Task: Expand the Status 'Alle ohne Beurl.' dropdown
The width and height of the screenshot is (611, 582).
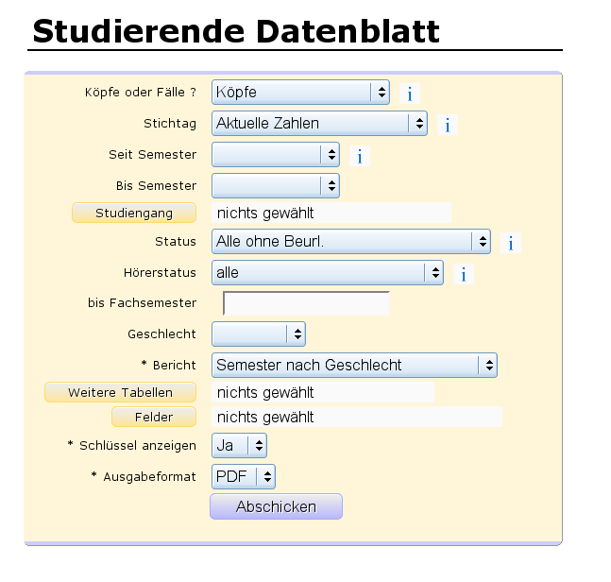Action: pos(350,241)
